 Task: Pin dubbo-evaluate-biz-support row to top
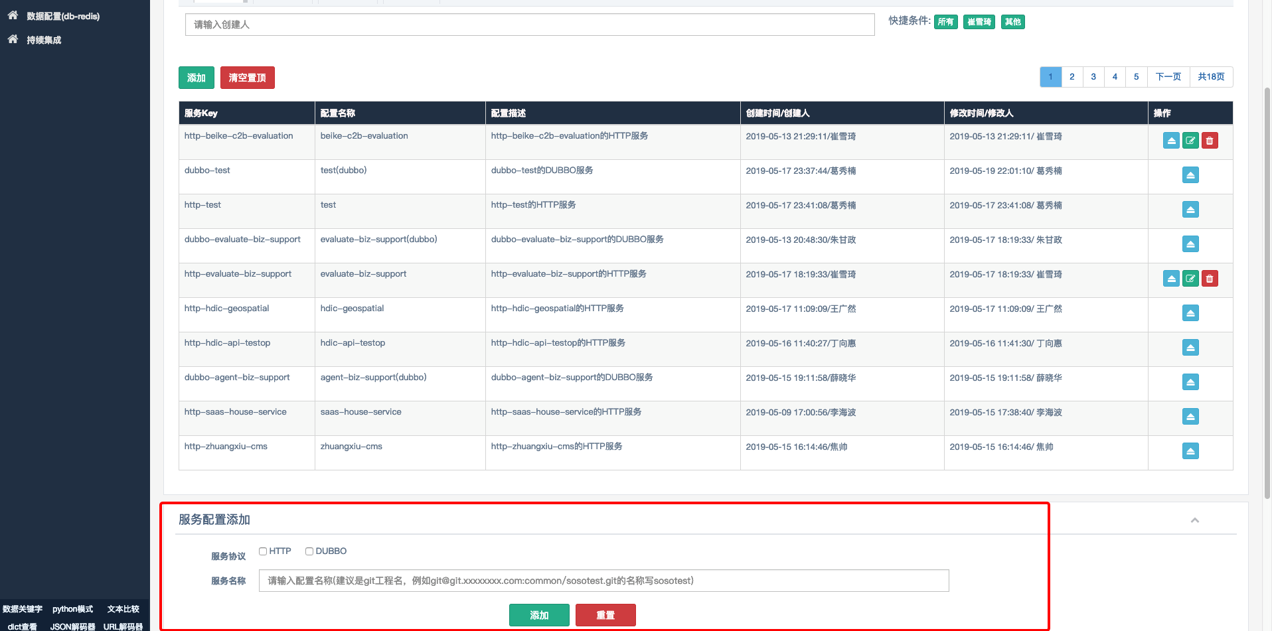coord(1190,244)
